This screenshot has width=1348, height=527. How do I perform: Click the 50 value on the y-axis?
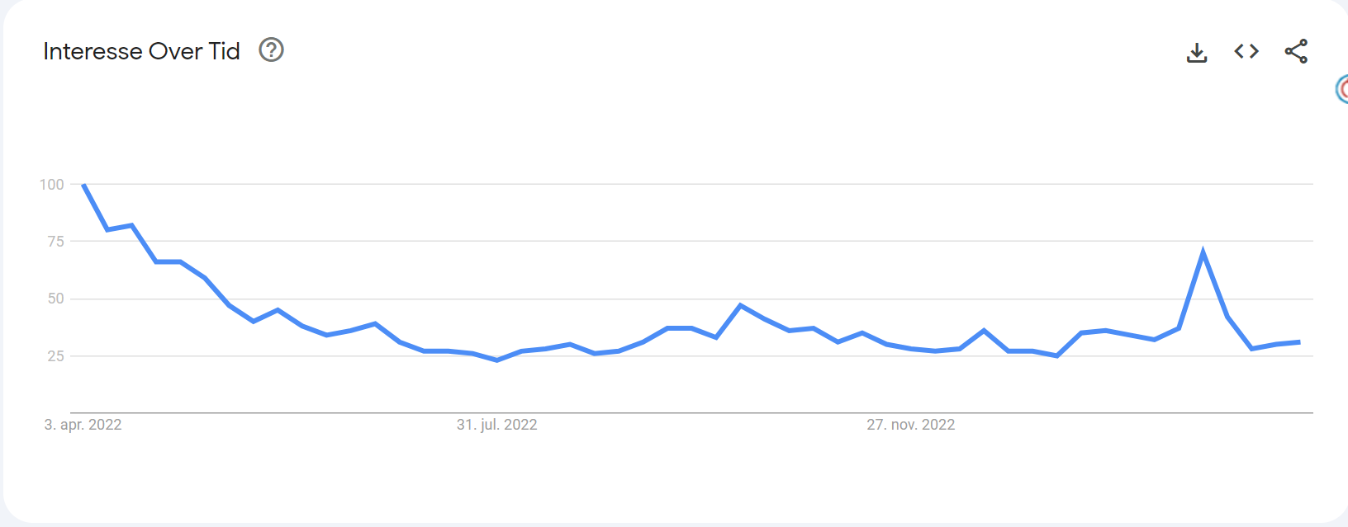click(x=55, y=299)
